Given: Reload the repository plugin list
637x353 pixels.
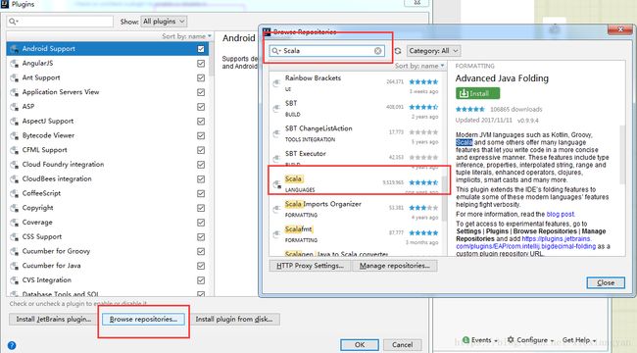Looking at the screenshot, I should point(398,51).
